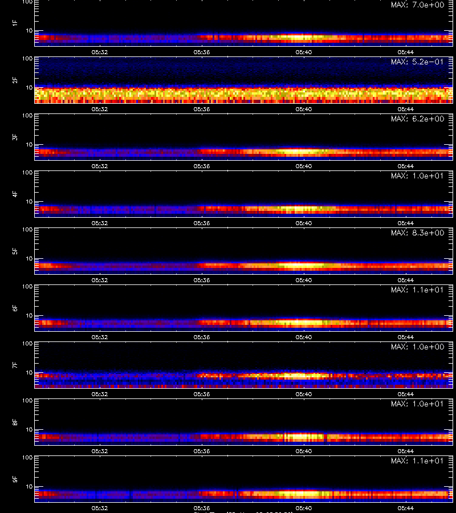Click the '10' y-axis tick of panel 2F
Viewport: 456px width, 513px height.
coord(29,87)
